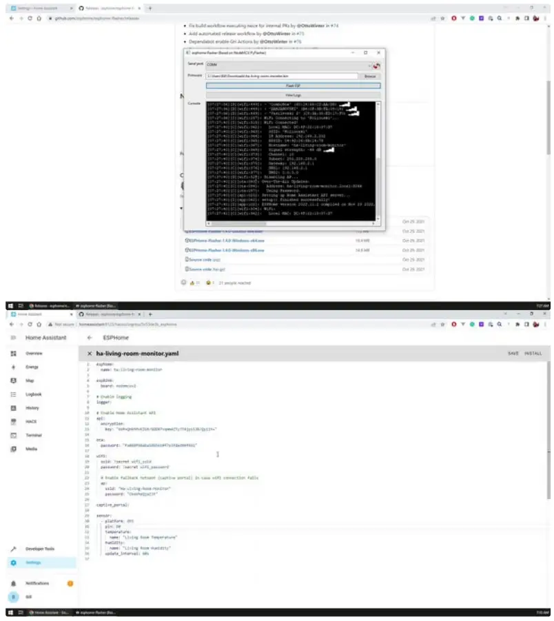Image resolution: width=554 pixels, height=621 pixels.
Task: Click the address bar in Home Assistant window
Action: click(x=238, y=325)
